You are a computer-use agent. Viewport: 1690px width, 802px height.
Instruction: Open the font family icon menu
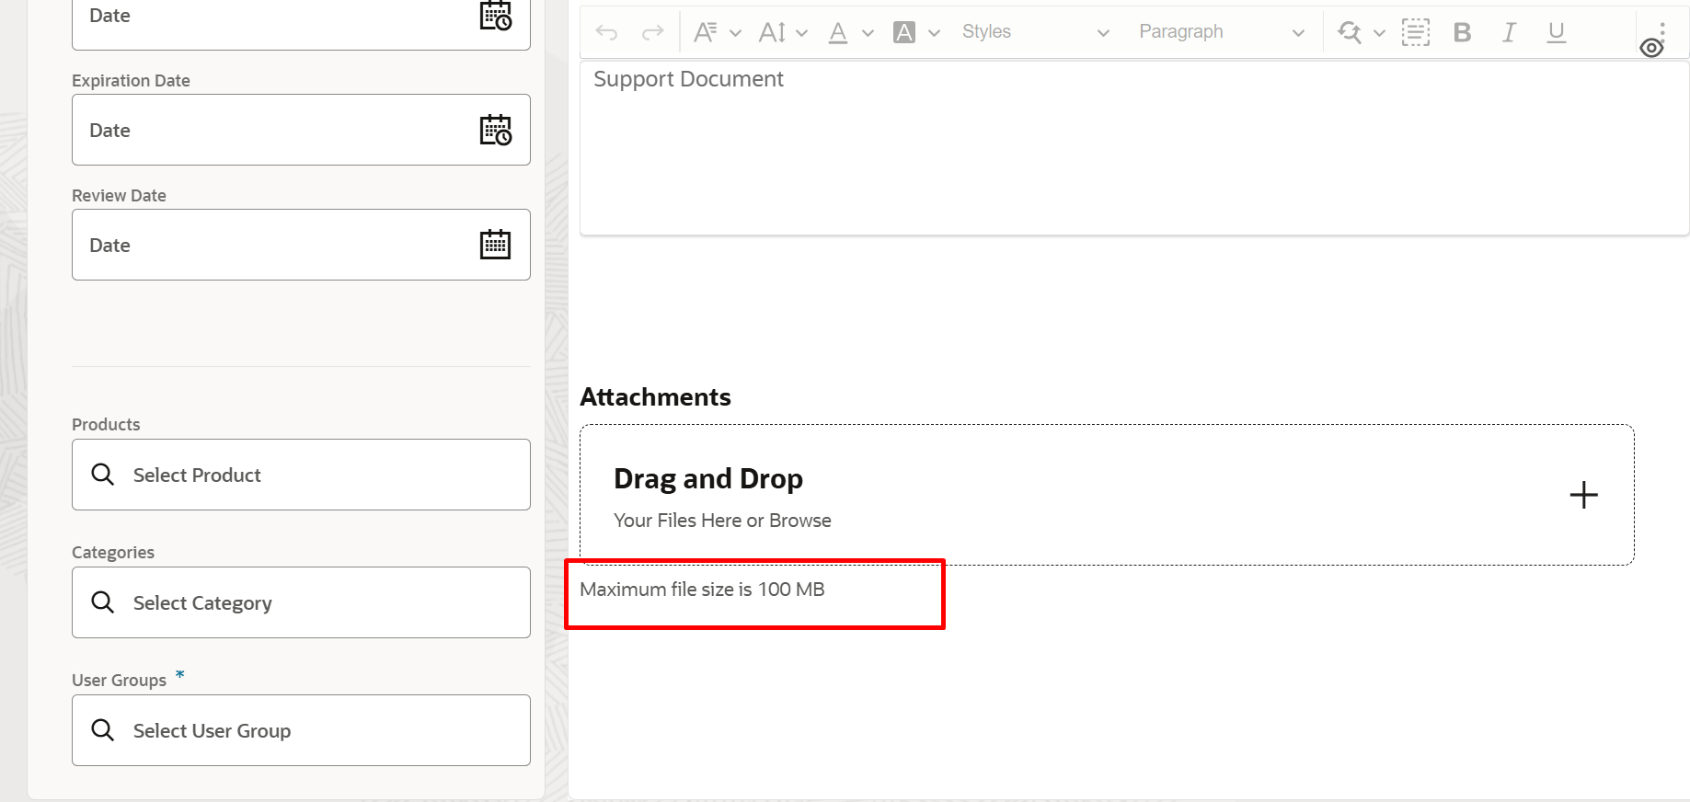[x=706, y=32]
